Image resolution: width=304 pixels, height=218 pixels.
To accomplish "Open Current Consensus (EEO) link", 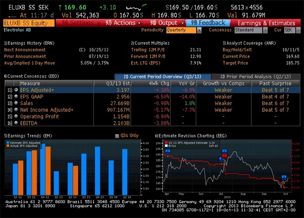I will click(32, 76).
